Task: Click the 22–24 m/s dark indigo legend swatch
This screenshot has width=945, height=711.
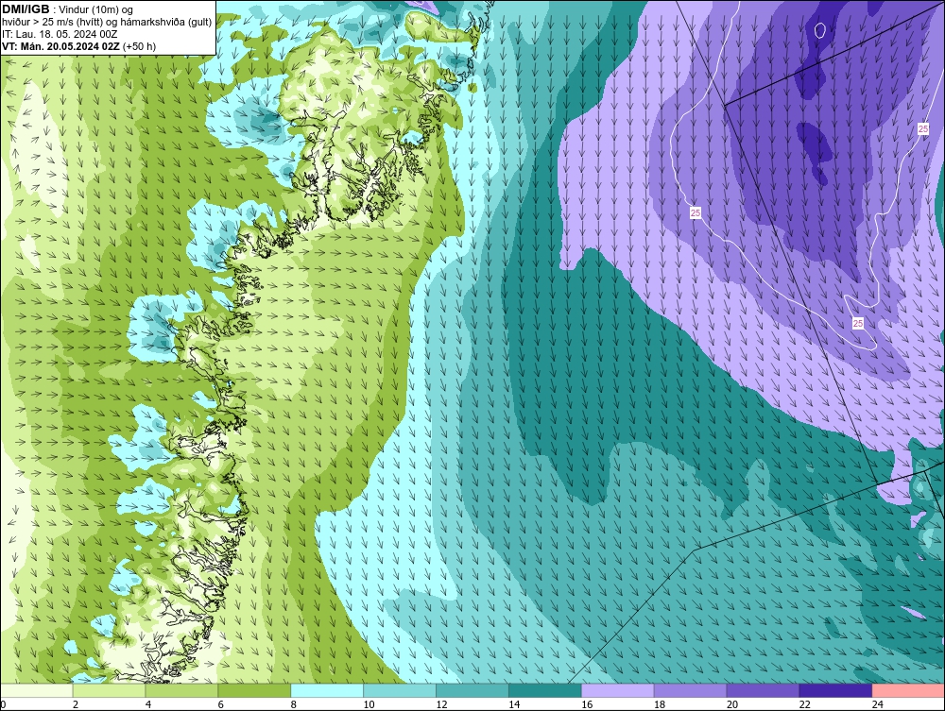Action: (x=836, y=690)
